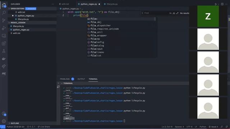Click the remote window indicator in status bar

click(x=3, y=127)
